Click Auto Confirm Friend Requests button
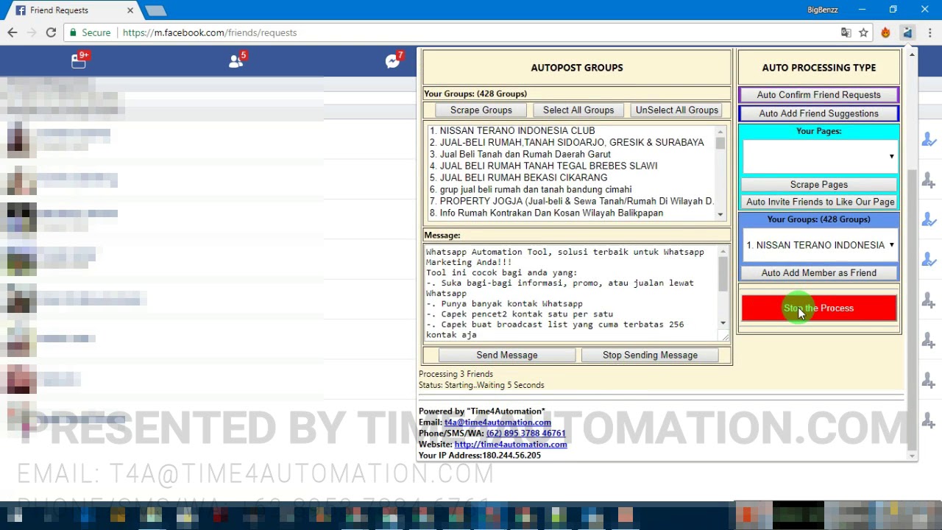The height and width of the screenshot is (530, 942). pos(819,95)
